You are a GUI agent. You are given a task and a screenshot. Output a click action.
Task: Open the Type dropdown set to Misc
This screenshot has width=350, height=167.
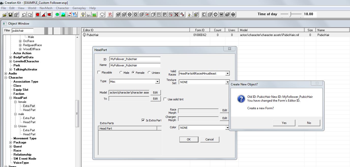point(157,81)
